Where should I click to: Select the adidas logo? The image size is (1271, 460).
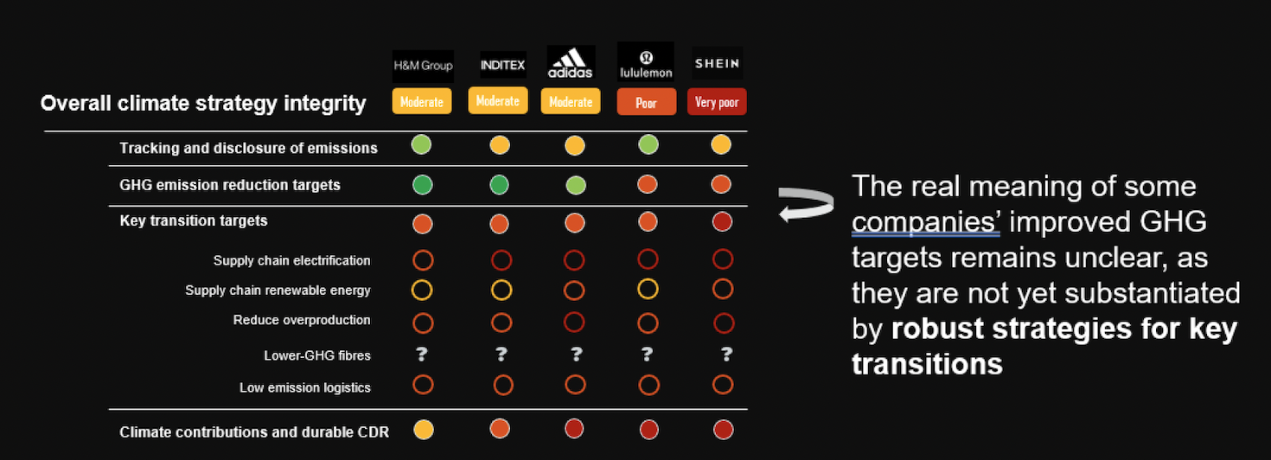pyautogui.click(x=571, y=63)
